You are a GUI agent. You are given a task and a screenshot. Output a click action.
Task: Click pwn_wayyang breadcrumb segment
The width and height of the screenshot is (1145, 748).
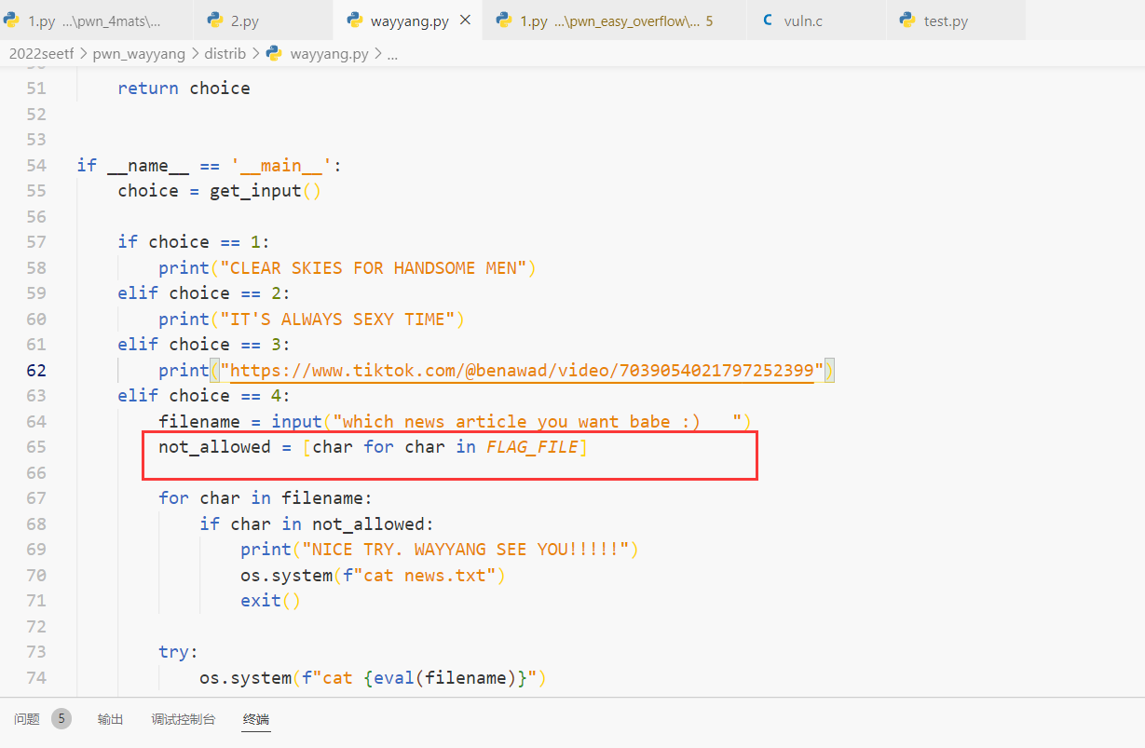[139, 54]
